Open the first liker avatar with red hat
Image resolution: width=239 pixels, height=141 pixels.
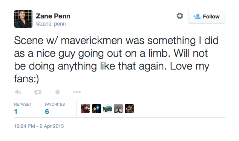point(86,109)
